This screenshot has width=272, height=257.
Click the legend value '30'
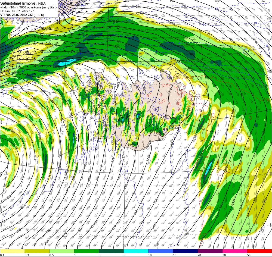pyautogui.click(x=224, y=255)
